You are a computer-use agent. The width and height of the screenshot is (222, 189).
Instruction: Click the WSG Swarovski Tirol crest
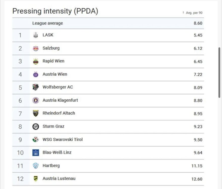pos(36,140)
